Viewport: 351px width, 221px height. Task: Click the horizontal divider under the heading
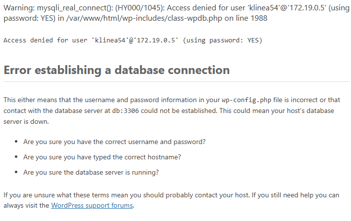click(177, 81)
